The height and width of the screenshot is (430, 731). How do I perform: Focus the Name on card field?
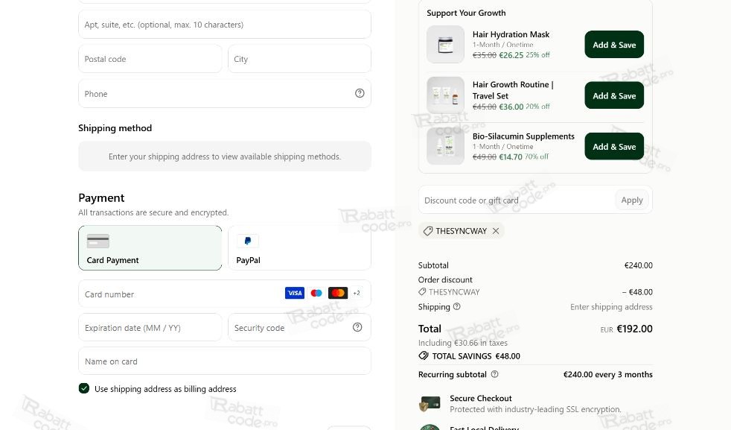[x=225, y=361]
